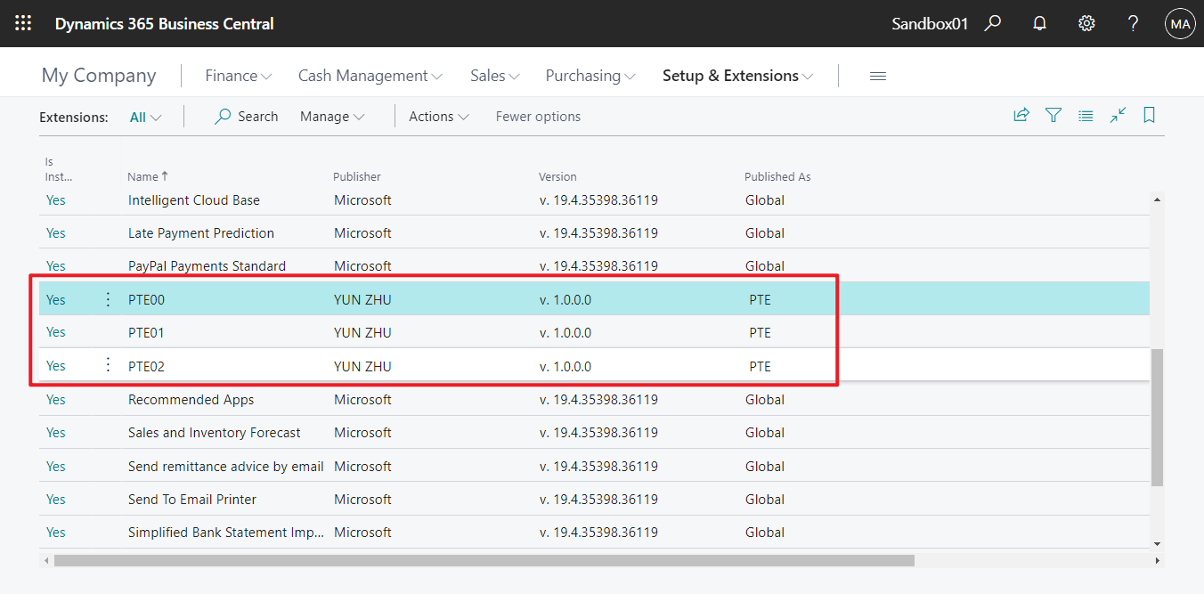Click Fewer options on the action bar
This screenshot has height=594, width=1204.
538,116
